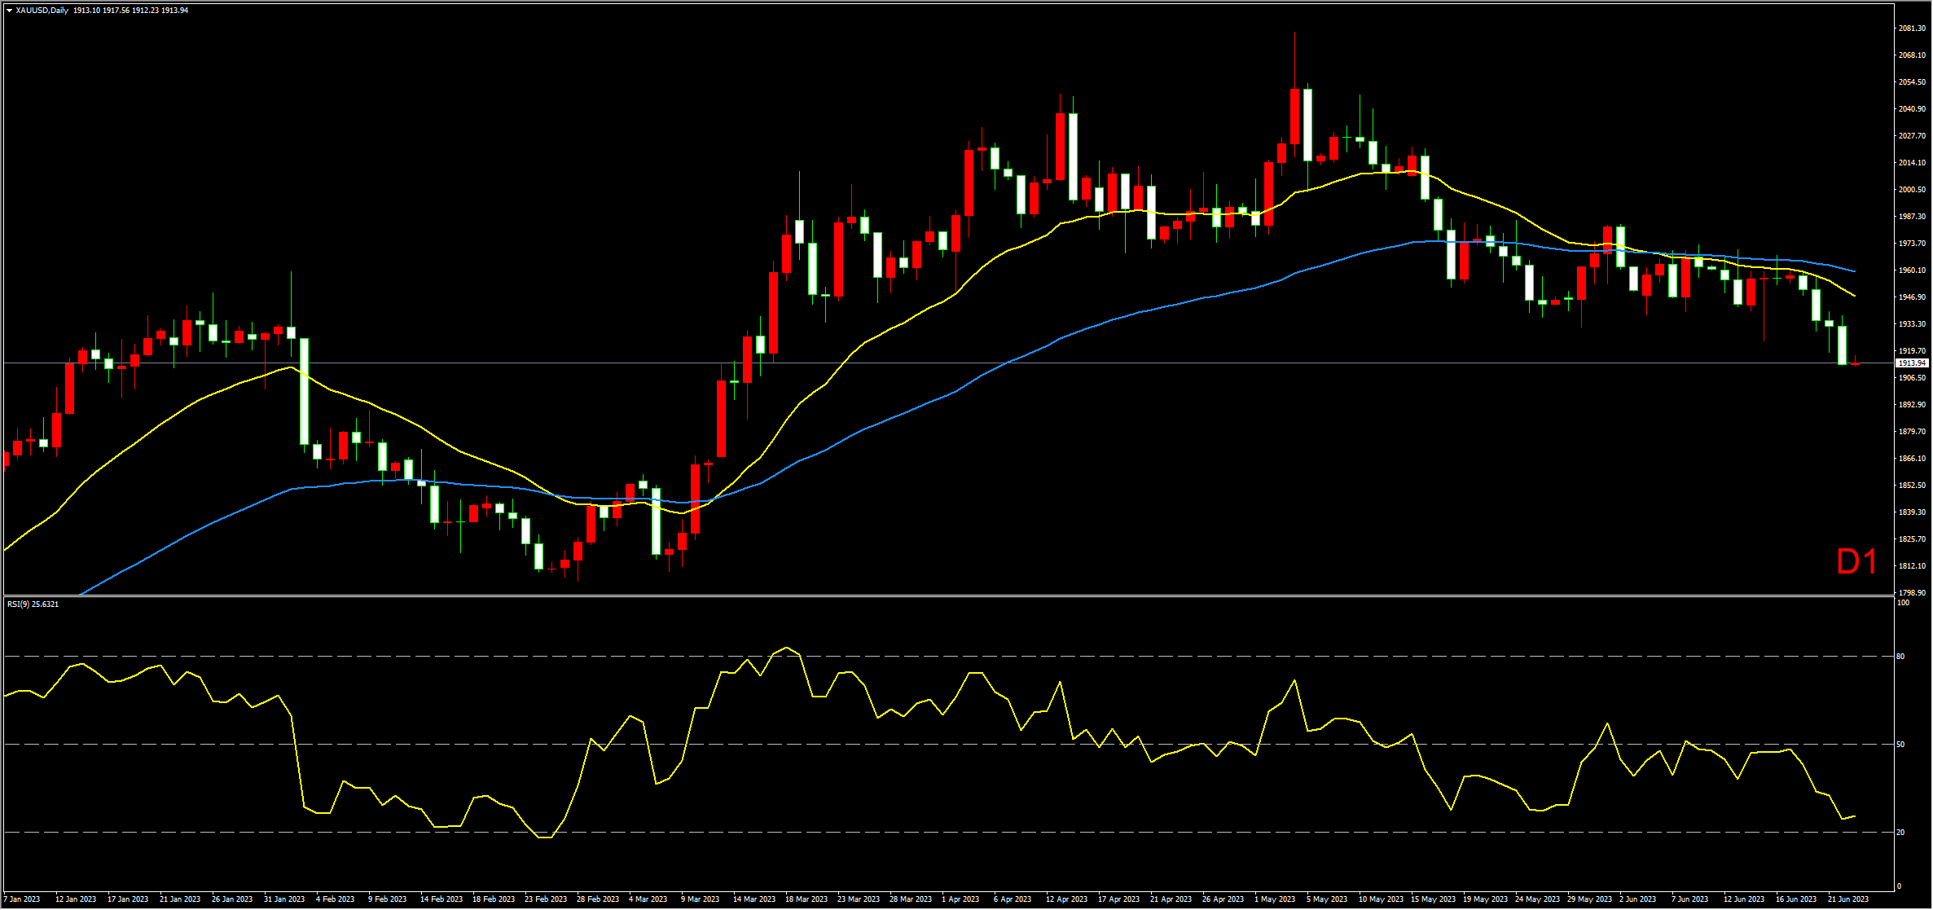Image resolution: width=1933 pixels, height=910 pixels.
Task: Click the 2000.50 price scale label
Action: point(1912,190)
